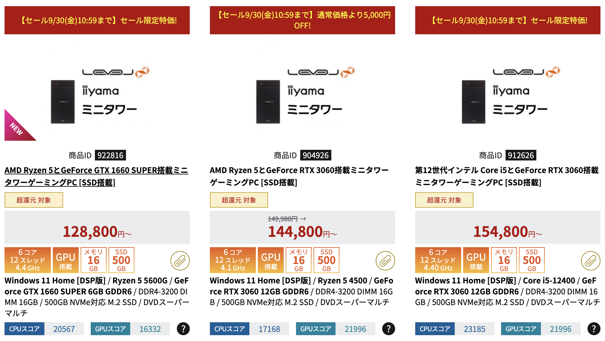Viewport: 605px width, 341px height.
Task: Click the メモリ 16GB badge on the 144,800円 product
Action: tap(299, 260)
